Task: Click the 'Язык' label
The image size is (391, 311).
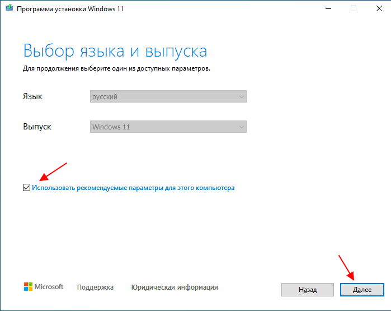Action: click(x=32, y=96)
